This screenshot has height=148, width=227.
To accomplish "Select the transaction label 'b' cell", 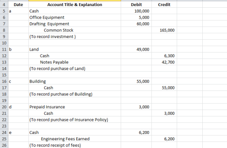I will pyautogui.click(x=18, y=49).
